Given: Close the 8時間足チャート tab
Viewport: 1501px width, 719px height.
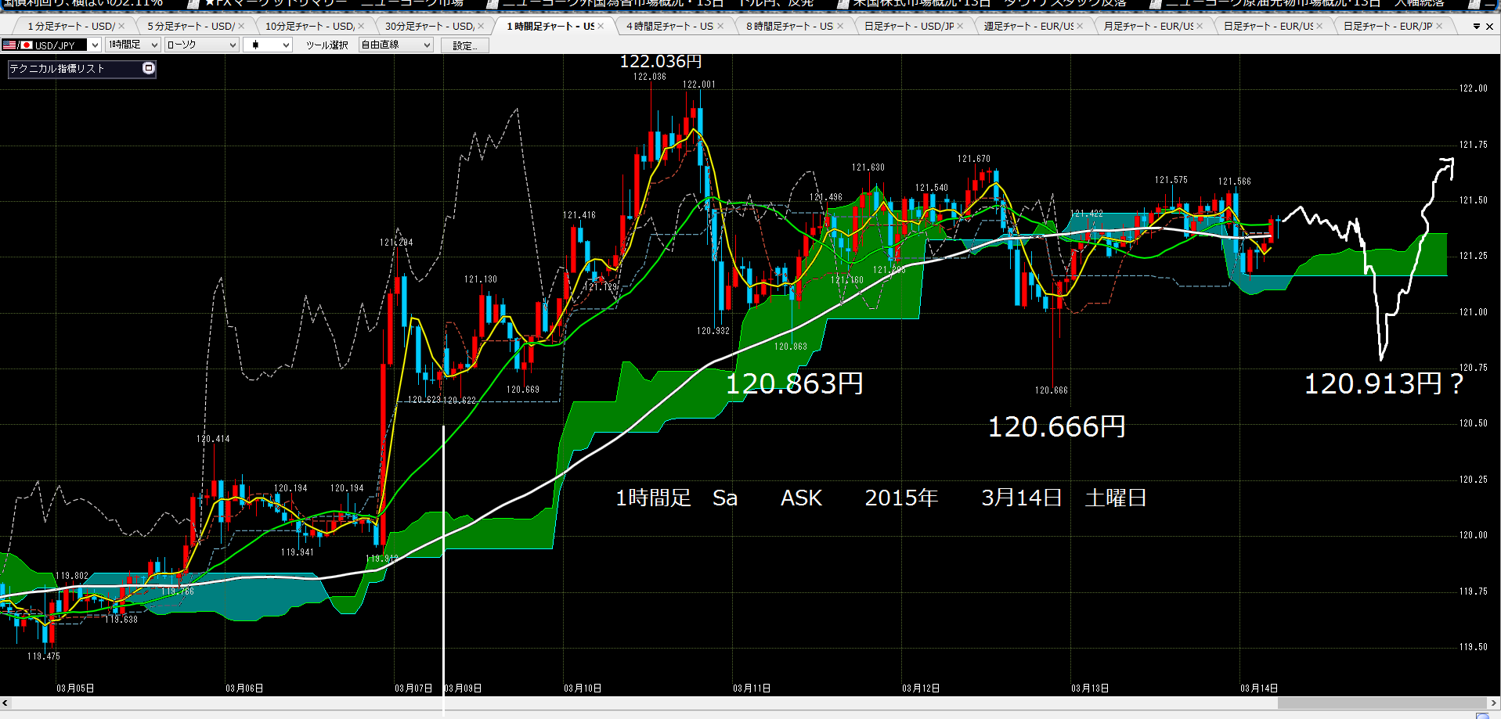Looking at the screenshot, I should 840,26.
